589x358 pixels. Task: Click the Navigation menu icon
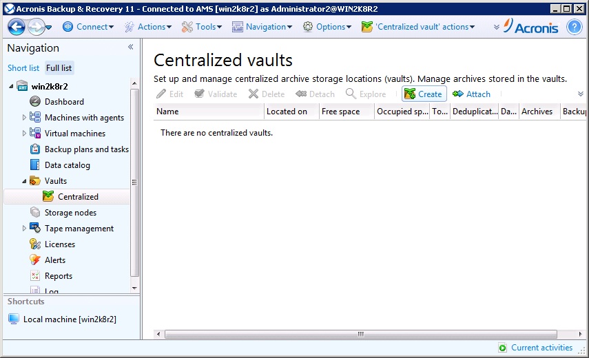(238, 27)
